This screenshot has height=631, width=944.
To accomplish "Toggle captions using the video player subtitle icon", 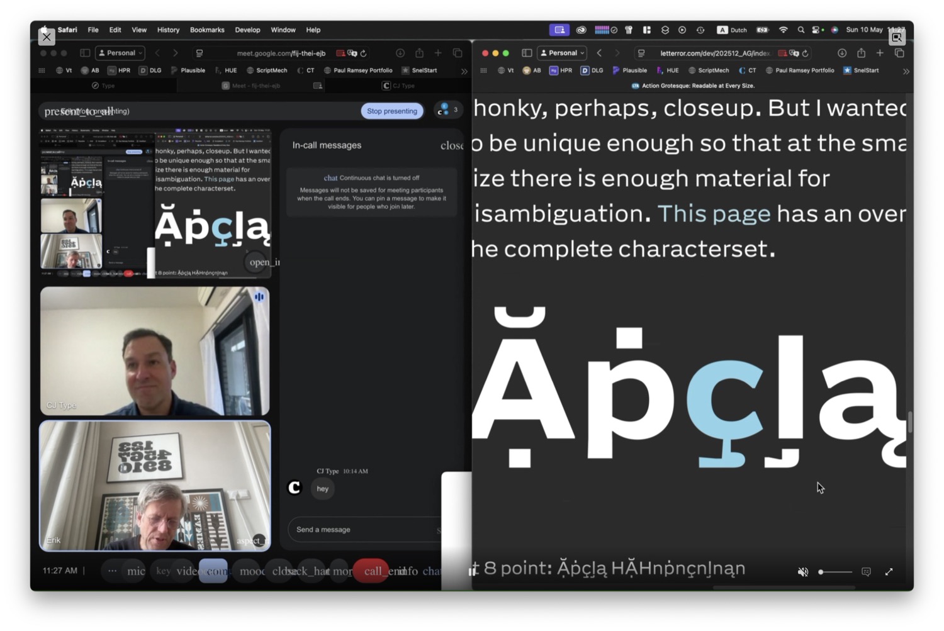I will pyautogui.click(x=867, y=572).
